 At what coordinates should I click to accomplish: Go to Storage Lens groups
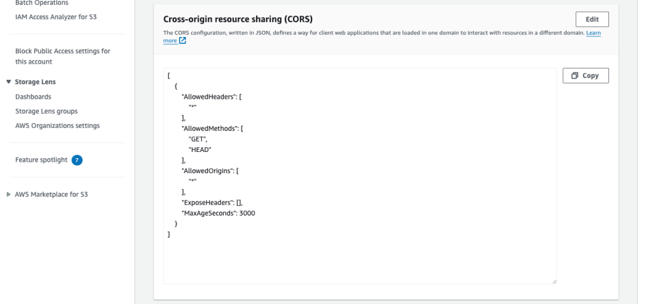(46, 111)
